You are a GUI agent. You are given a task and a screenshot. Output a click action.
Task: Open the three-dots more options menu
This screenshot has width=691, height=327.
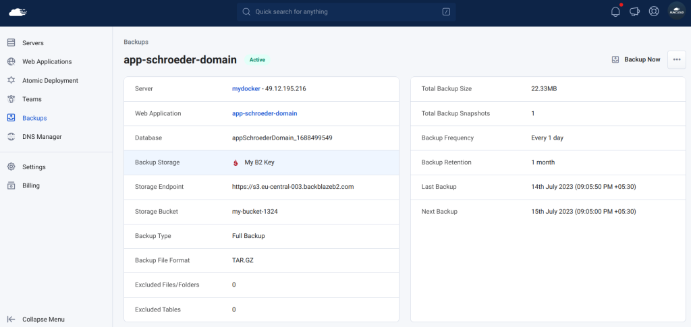(677, 59)
